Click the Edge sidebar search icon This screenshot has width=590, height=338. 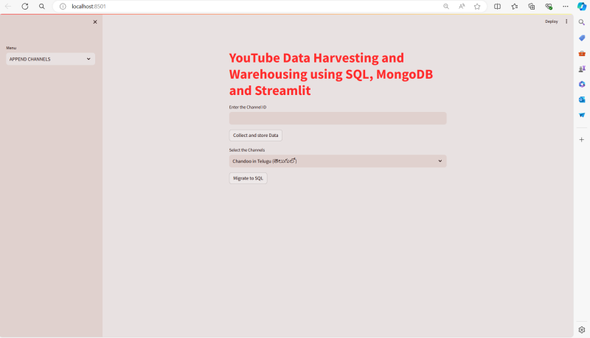(582, 23)
